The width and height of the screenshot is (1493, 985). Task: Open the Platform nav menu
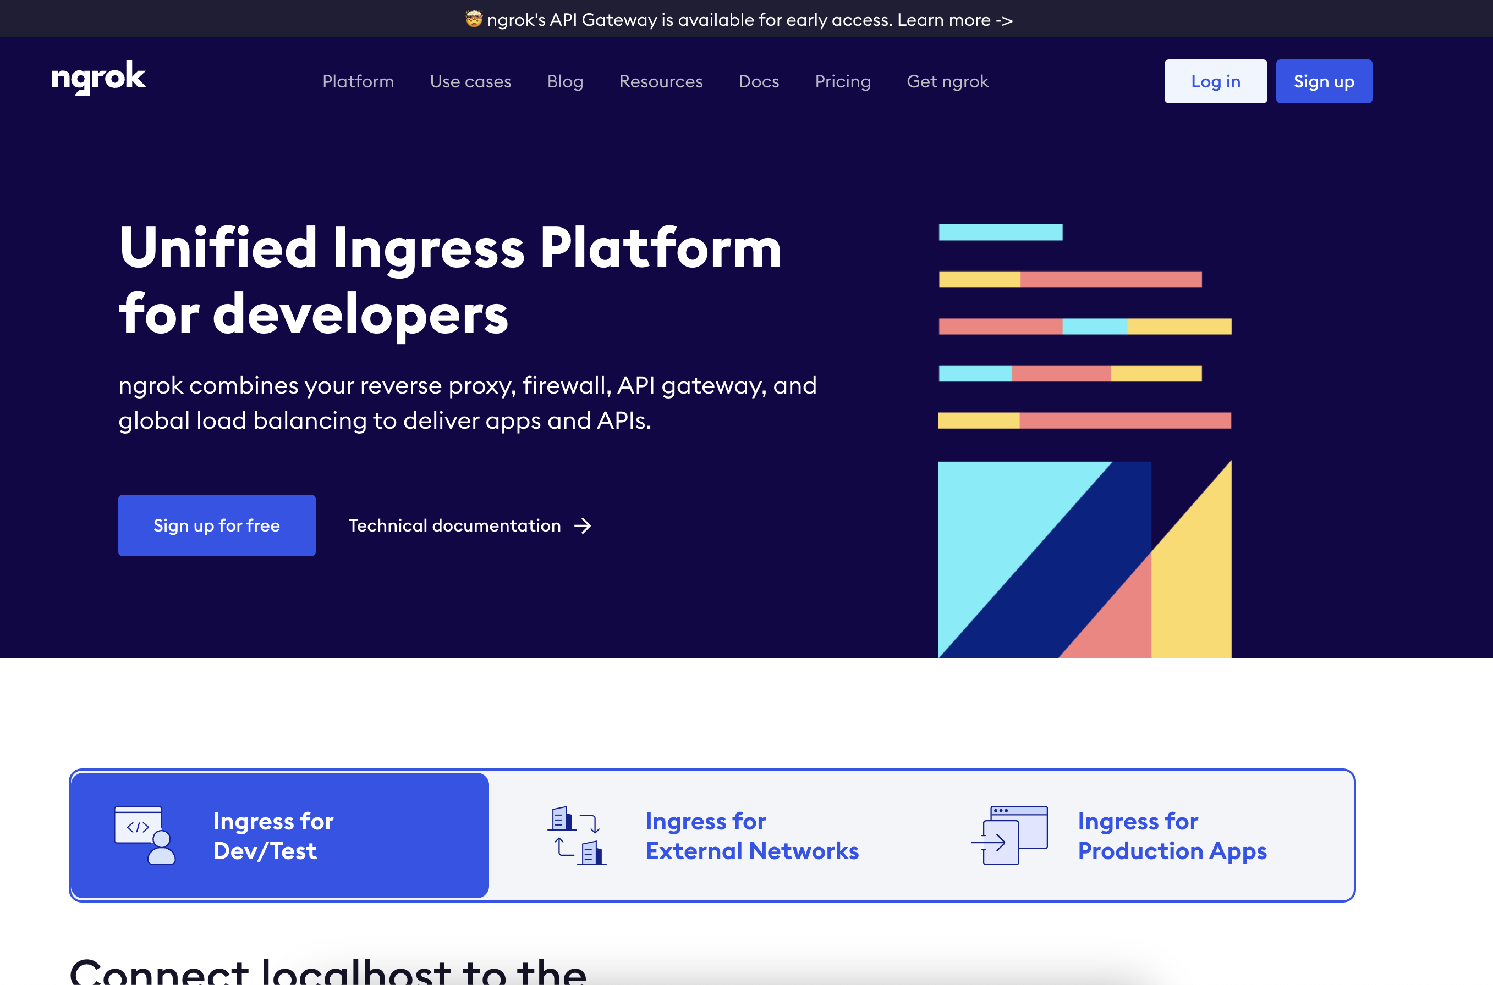coord(358,82)
